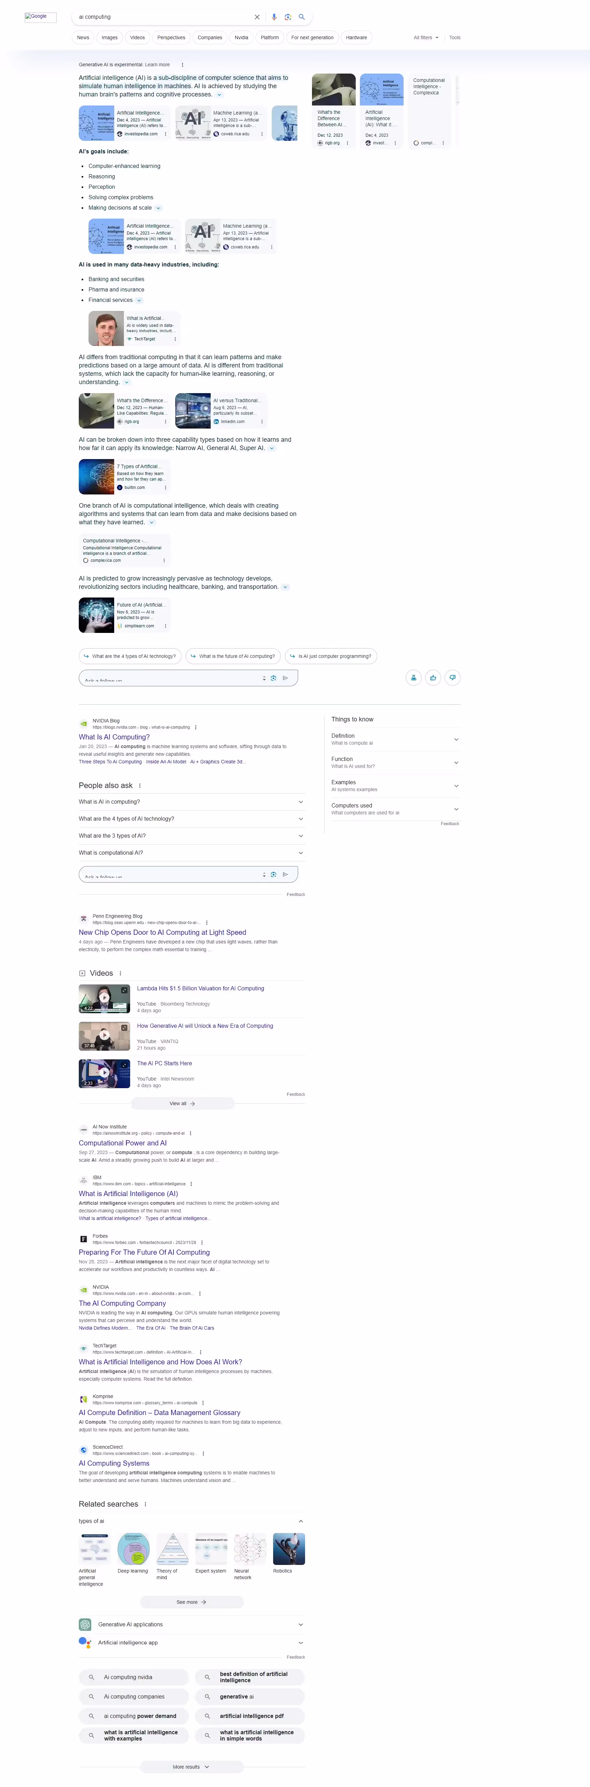
Task: Expand What are the 4 types of AI technology question
Action: pos(192,819)
